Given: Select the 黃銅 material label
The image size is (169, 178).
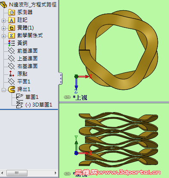Looking at the screenshot, I should click(22, 43).
